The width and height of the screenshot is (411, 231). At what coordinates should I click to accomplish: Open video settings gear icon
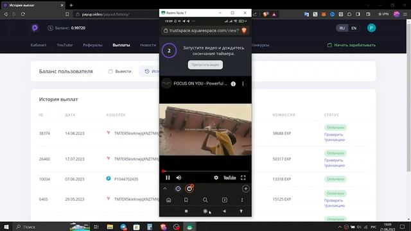click(x=216, y=178)
